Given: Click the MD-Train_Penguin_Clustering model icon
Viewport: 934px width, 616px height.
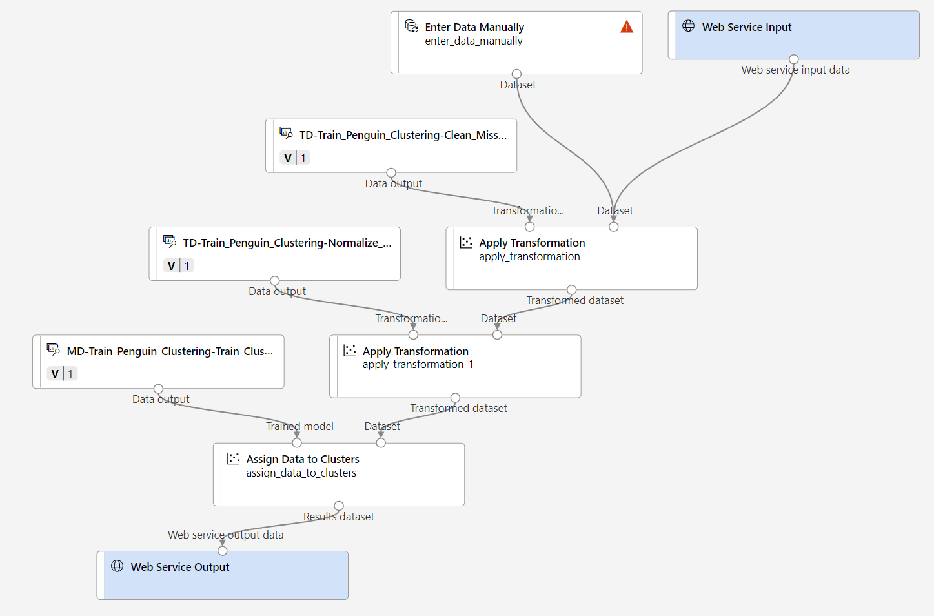Looking at the screenshot, I should (54, 349).
